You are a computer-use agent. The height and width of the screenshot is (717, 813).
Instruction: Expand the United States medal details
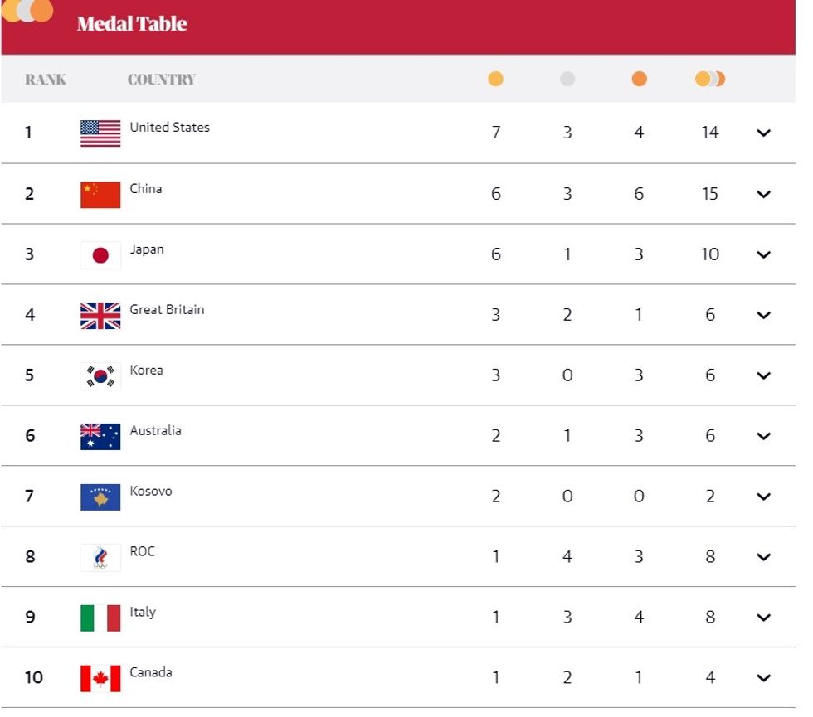tap(764, 133)
